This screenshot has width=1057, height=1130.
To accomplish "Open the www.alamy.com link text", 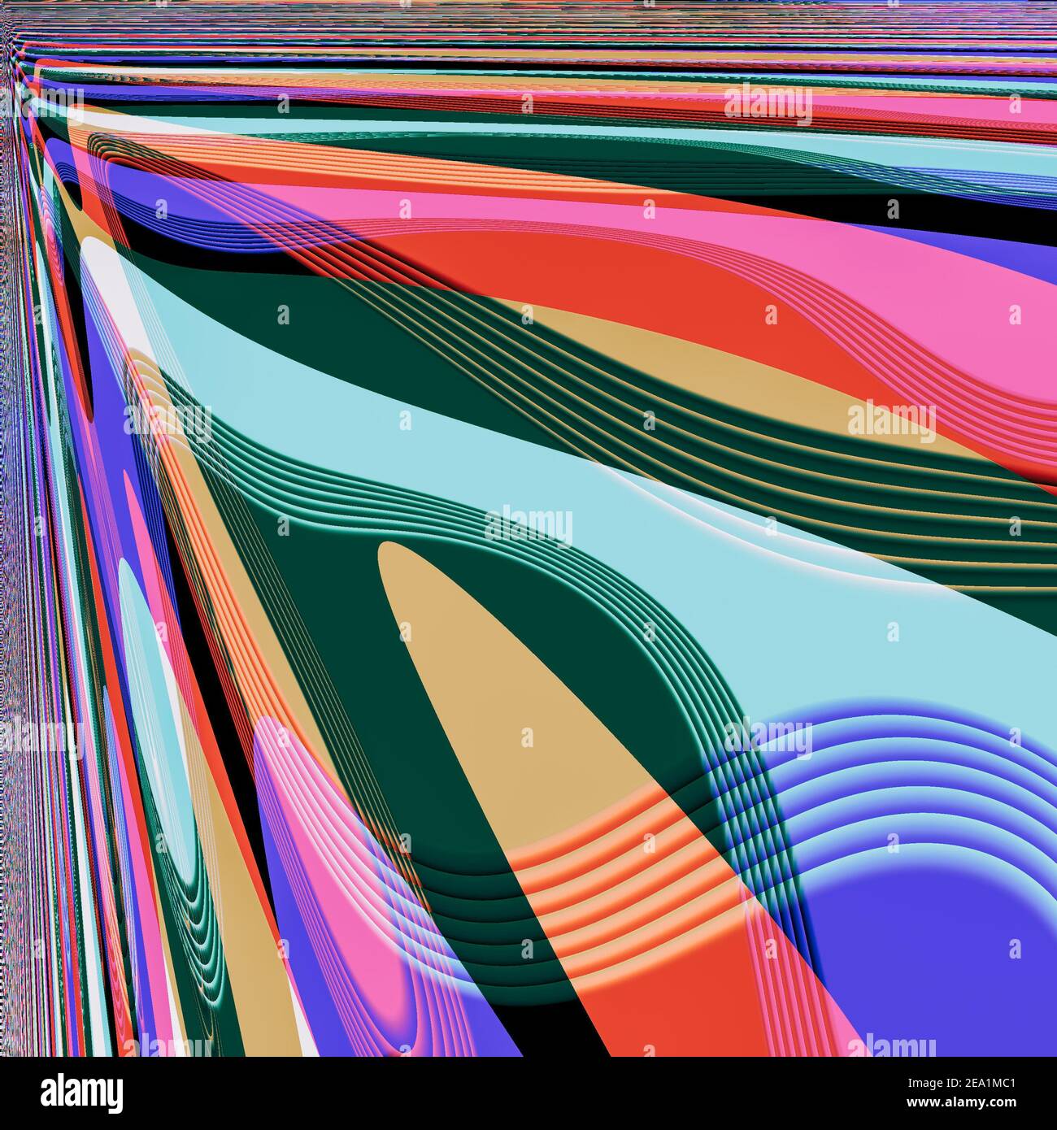I will [962, 1102].
